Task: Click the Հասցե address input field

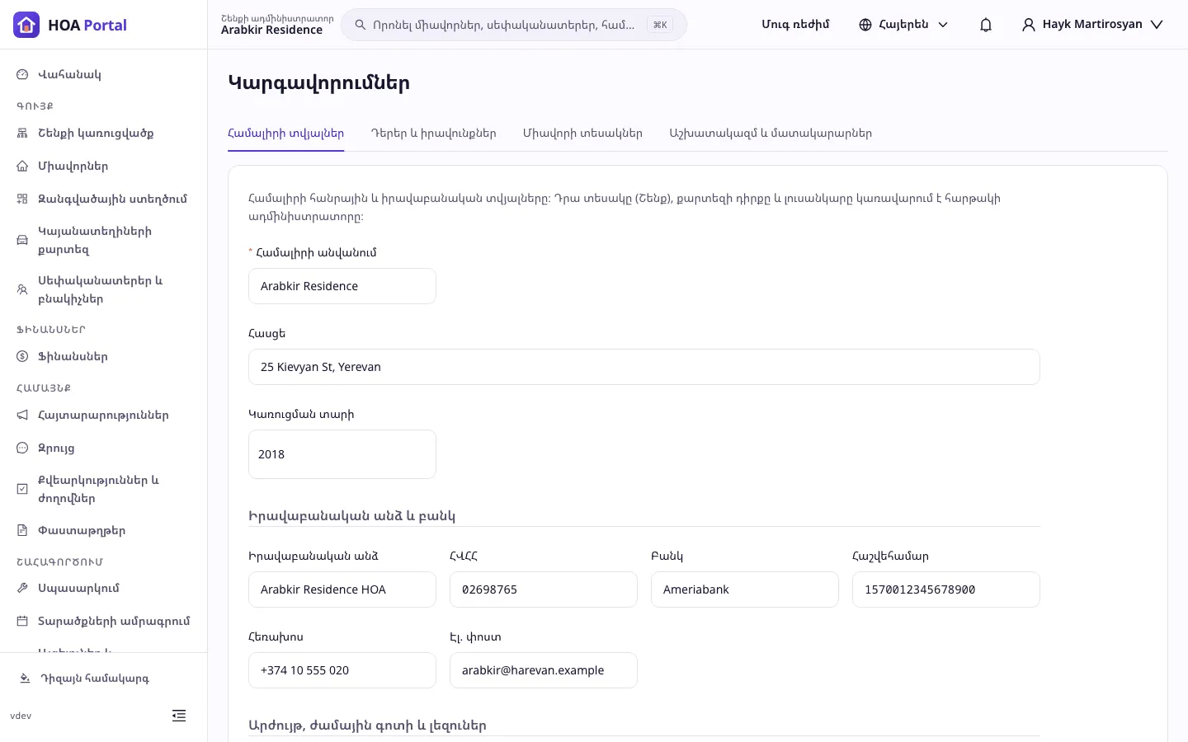Action: 643,367
